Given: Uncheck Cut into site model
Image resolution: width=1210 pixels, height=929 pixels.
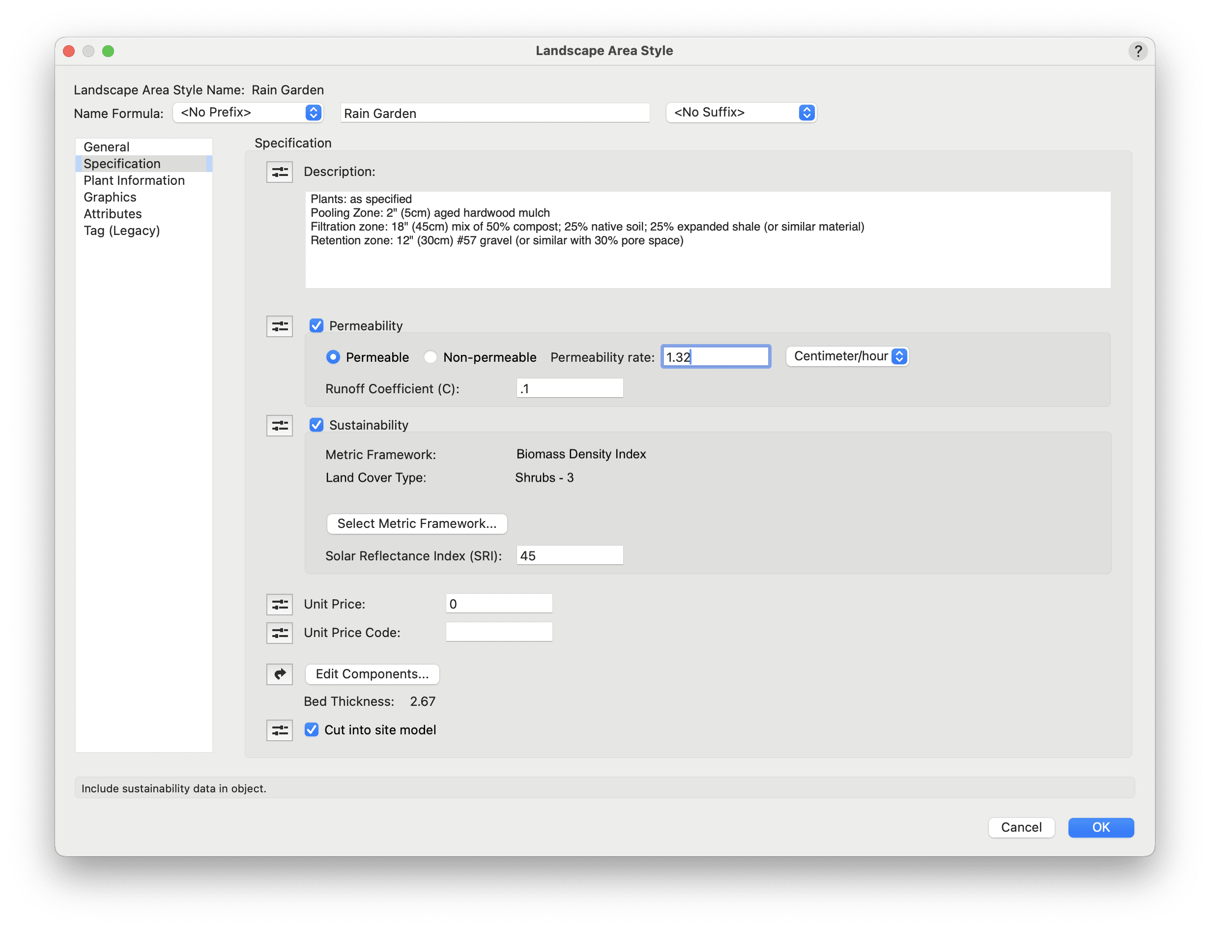Looking at the screenshot, I should click(312, 730).
